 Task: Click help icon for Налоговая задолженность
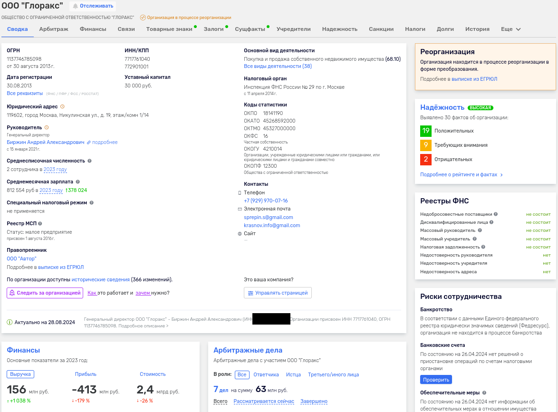483,247
